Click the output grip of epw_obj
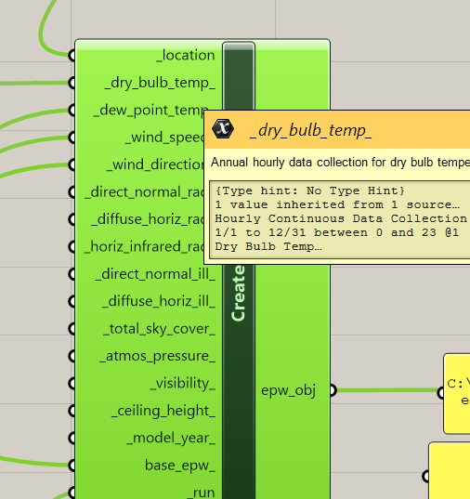Screen dimensions: 470x499 333,390
